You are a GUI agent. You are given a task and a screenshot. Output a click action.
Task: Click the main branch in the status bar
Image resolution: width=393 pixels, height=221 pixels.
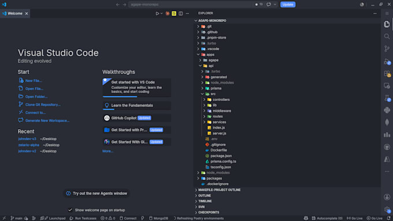click(16, 218)
